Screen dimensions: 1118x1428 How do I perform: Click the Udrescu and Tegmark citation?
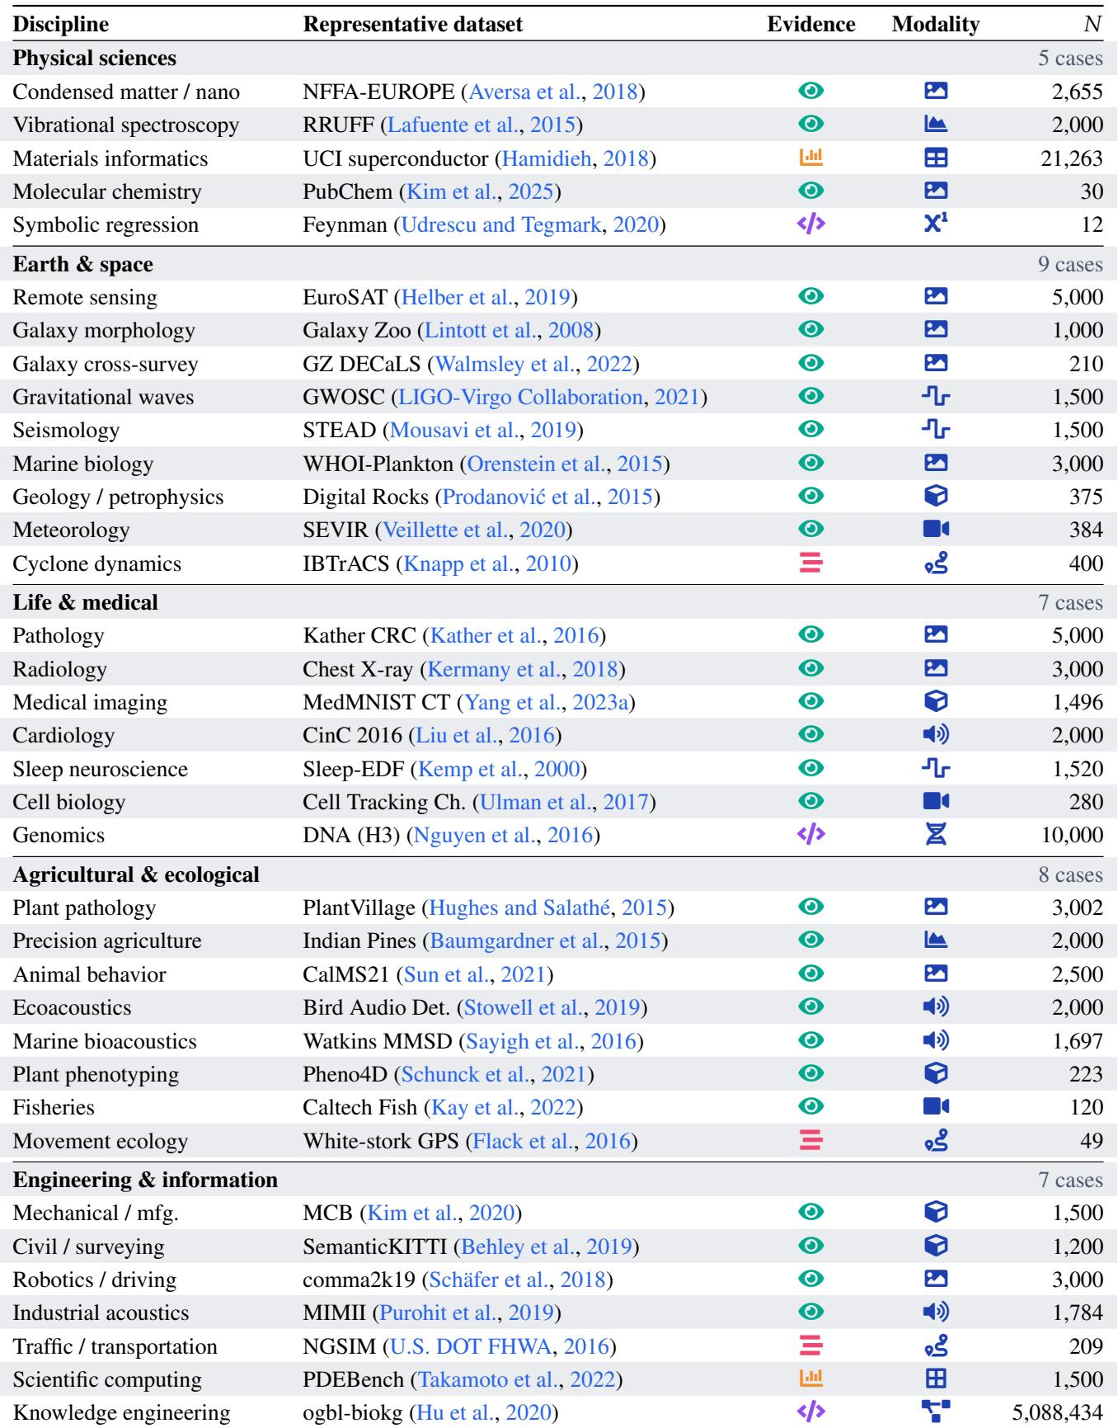tap(500, 224)
